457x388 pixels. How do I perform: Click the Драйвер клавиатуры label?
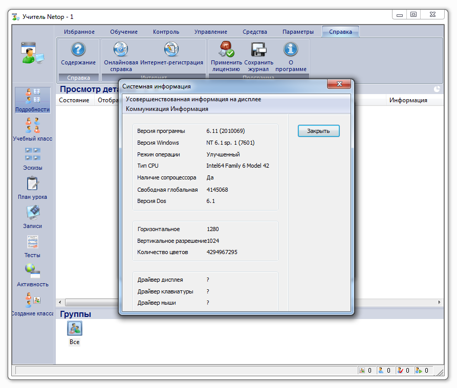165,291
